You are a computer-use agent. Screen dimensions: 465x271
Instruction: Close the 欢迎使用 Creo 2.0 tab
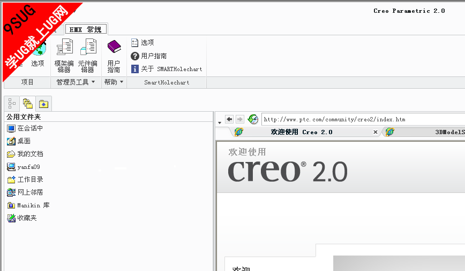376,132
